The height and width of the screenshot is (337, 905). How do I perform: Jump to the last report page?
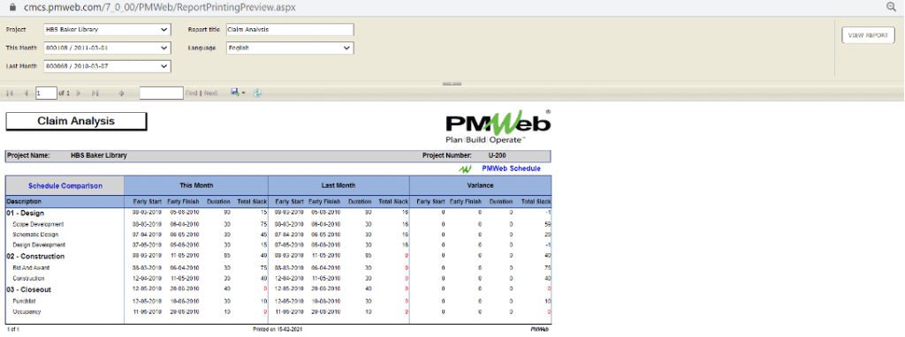point(95,93)
